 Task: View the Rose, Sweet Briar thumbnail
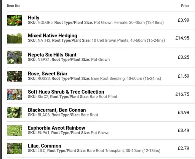coord(14,76)
